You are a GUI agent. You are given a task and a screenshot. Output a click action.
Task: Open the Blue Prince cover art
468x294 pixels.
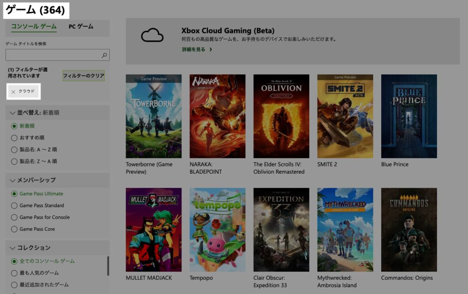coord(409,117)
